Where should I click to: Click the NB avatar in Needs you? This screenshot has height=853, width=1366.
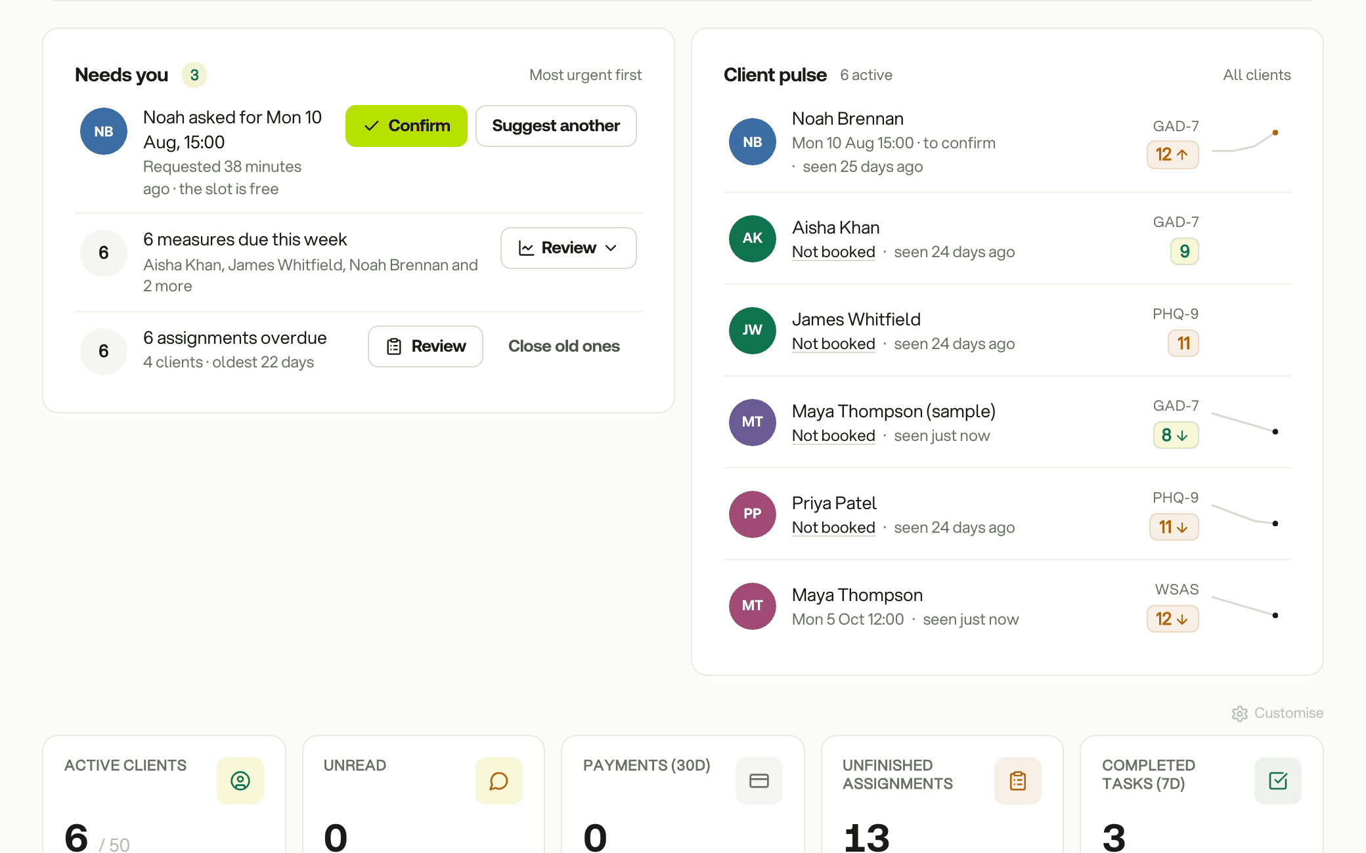104,131
